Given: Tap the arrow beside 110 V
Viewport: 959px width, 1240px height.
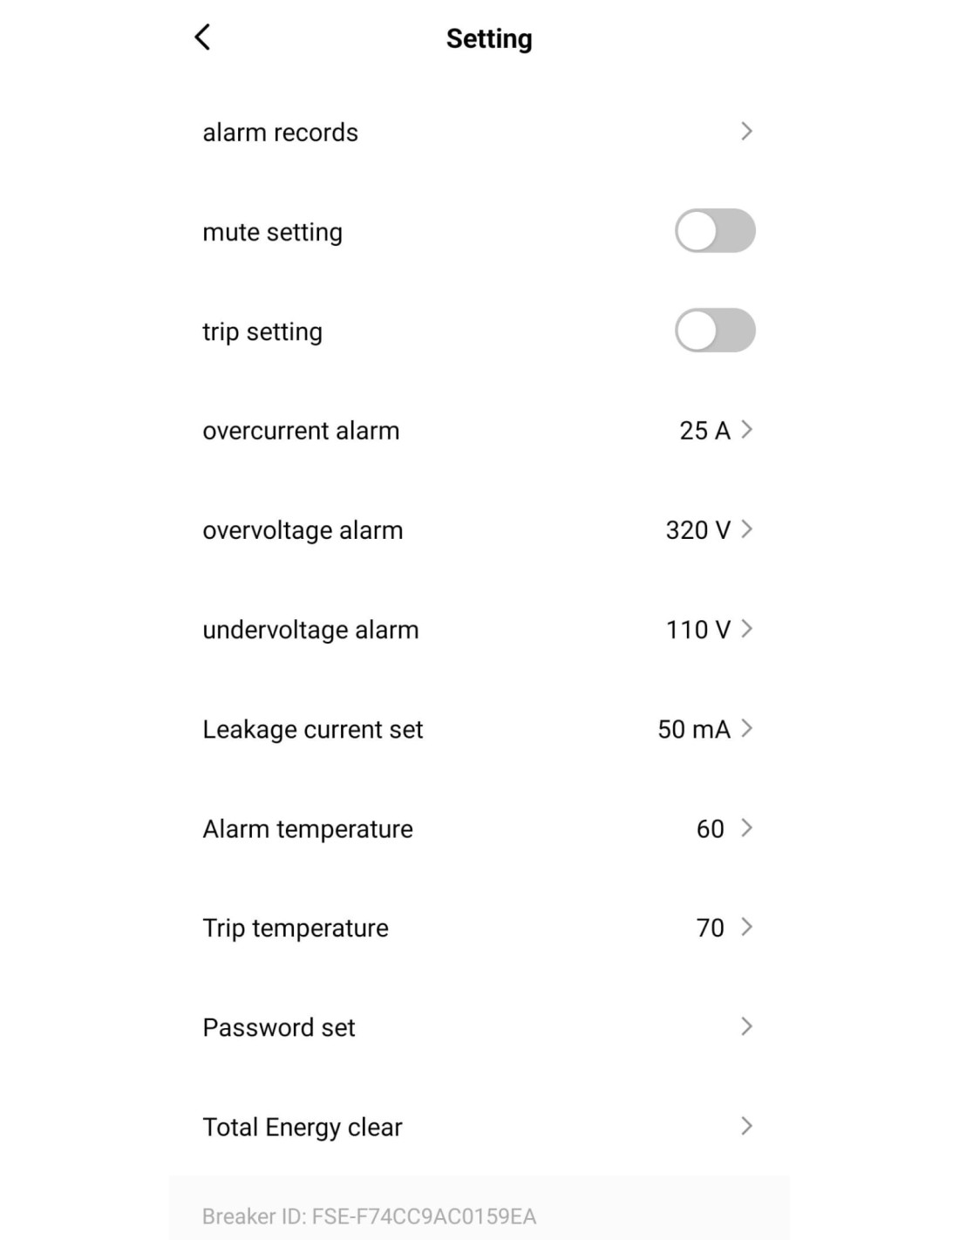Looking at the screenshot, I should (746, 629).
